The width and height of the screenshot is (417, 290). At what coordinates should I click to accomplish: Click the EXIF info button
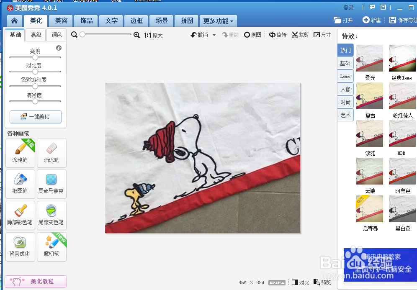pos(277,282)
